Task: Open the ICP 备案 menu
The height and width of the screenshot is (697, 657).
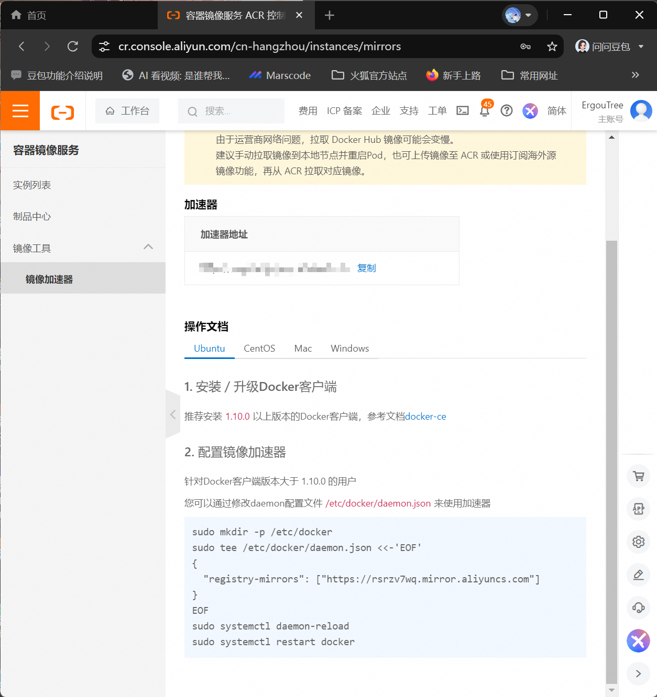Action: pyautogui.click(x=344, y=111)
